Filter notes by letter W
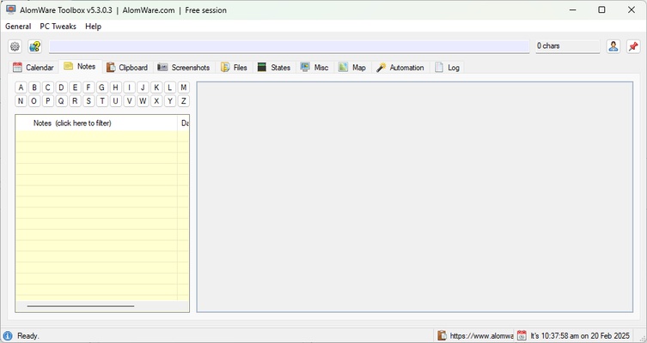The height and width of the screenshot is (343, 647). (143, 101)
